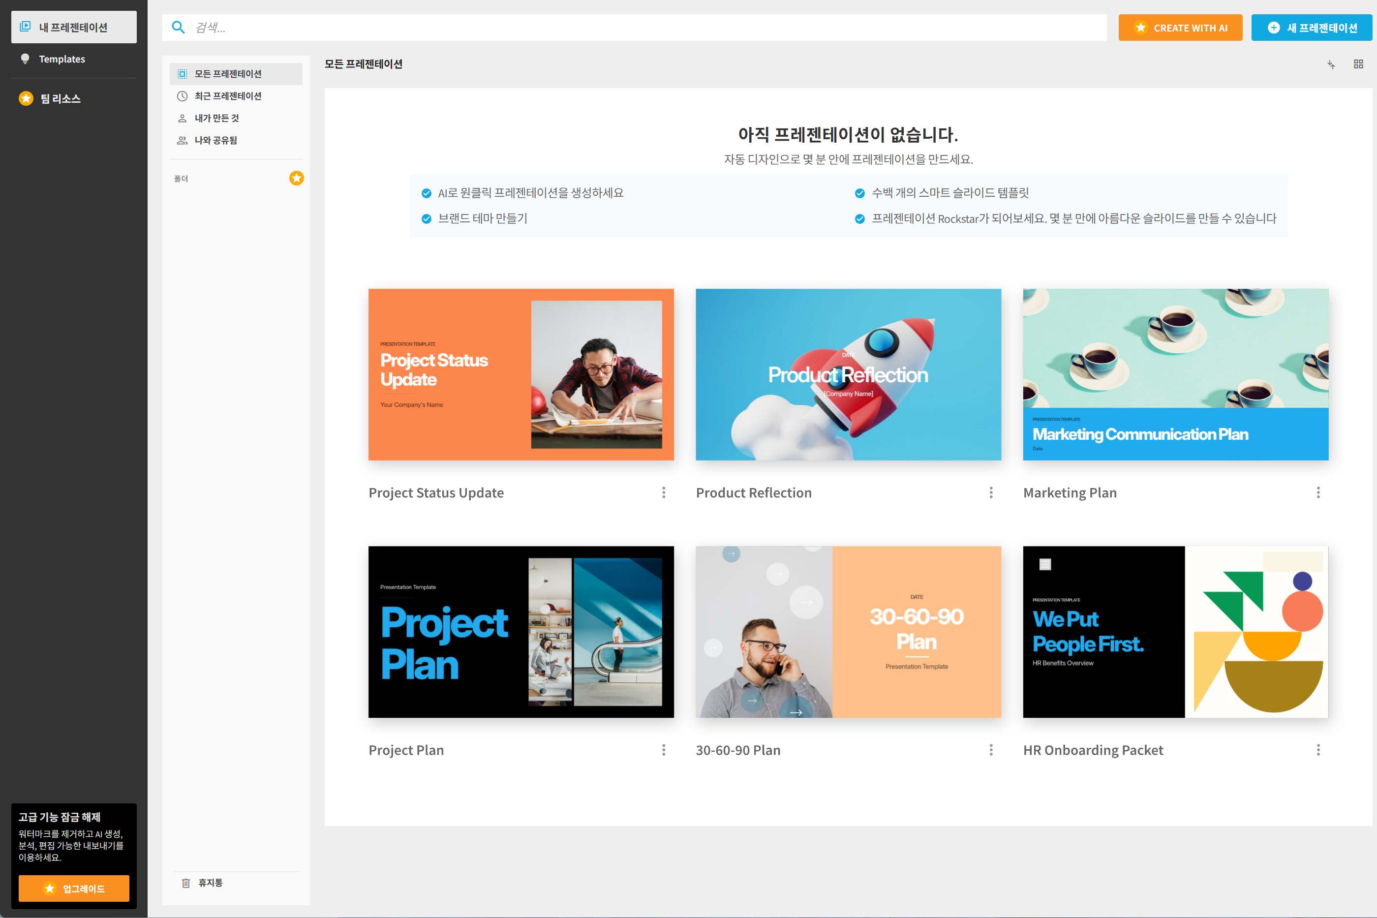
Task: Open the Project Plan template thumbnail
Action: coord(521,632)
